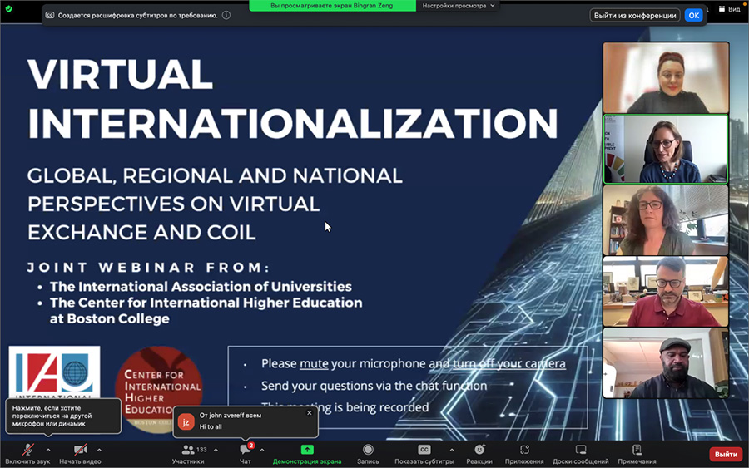This screenshot has height=468, width=749.
Task: Click the Запись record icon
Action: click(x=368, y=451)
